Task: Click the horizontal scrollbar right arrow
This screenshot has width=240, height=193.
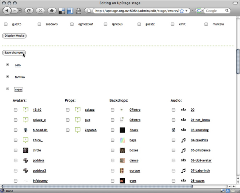Action: click(234, 186)
